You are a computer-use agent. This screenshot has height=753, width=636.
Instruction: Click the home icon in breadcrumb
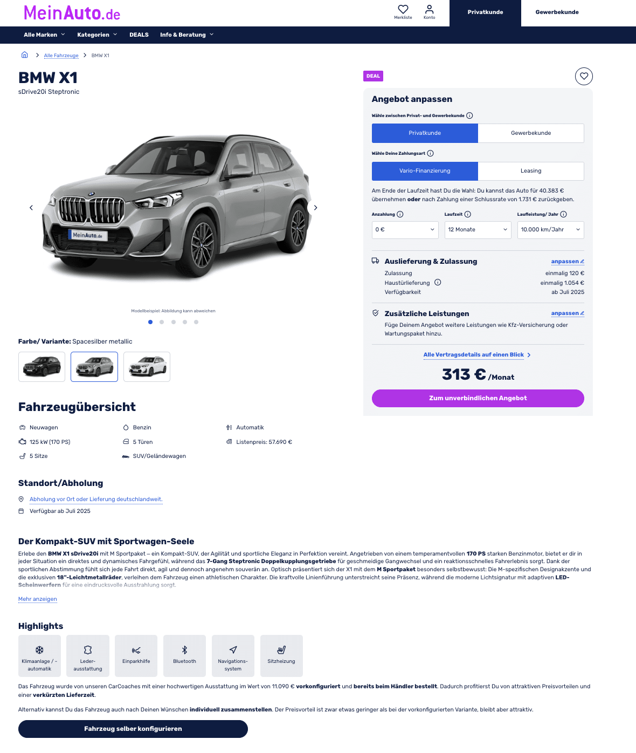click(x=24, y=55)
